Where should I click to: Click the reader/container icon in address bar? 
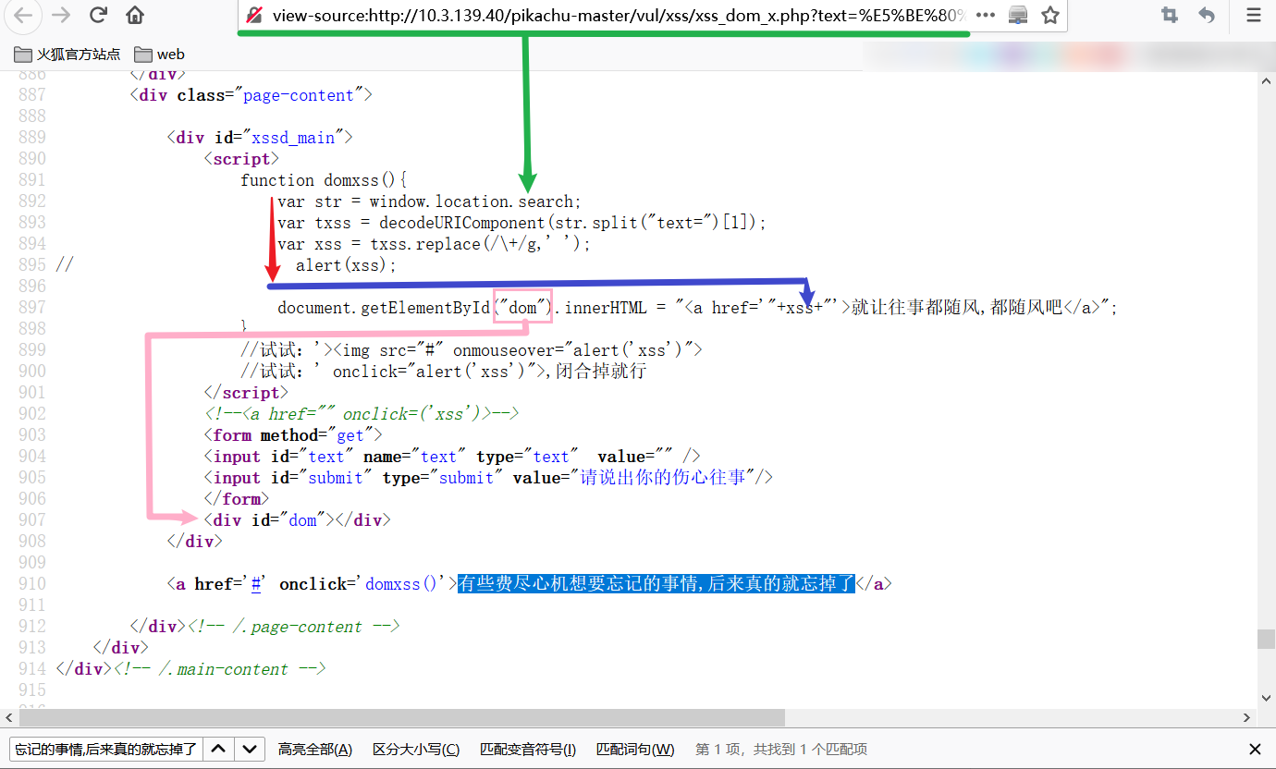tap(1018, 15)
